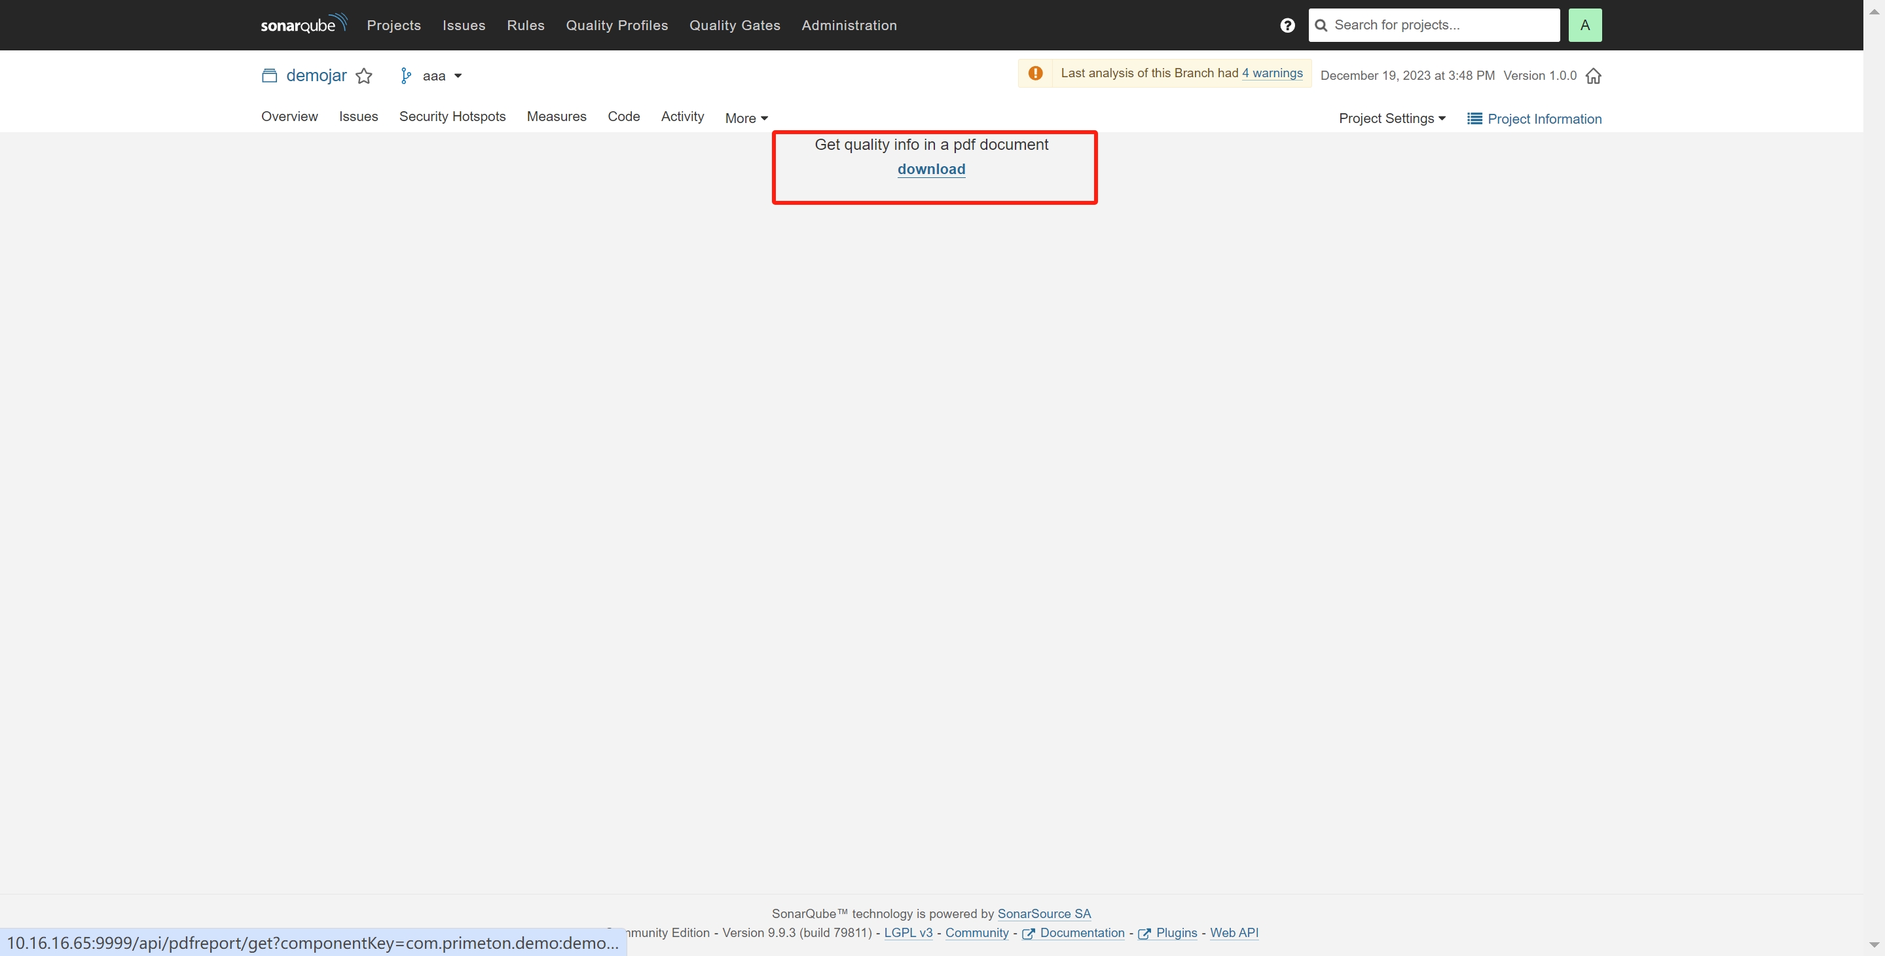This screenshot has height=956, width=1885.
Task: Click the project home icon
Action: [1593, 76]
